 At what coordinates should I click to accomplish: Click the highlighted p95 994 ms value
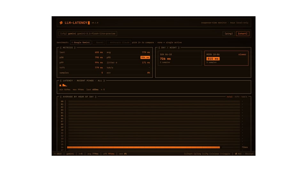pyautogui.click(x=145, y=57)
